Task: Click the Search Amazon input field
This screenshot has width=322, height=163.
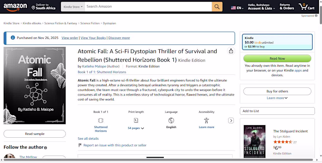Action: (148, 6)
